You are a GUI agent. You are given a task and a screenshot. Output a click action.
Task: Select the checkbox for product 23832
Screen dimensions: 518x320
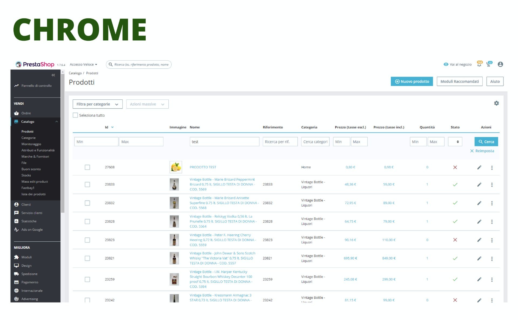(x=87, y=203)
